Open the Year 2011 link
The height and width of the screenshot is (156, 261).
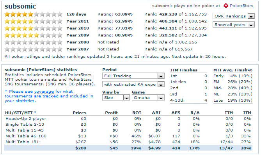click(x=78, y=21)
